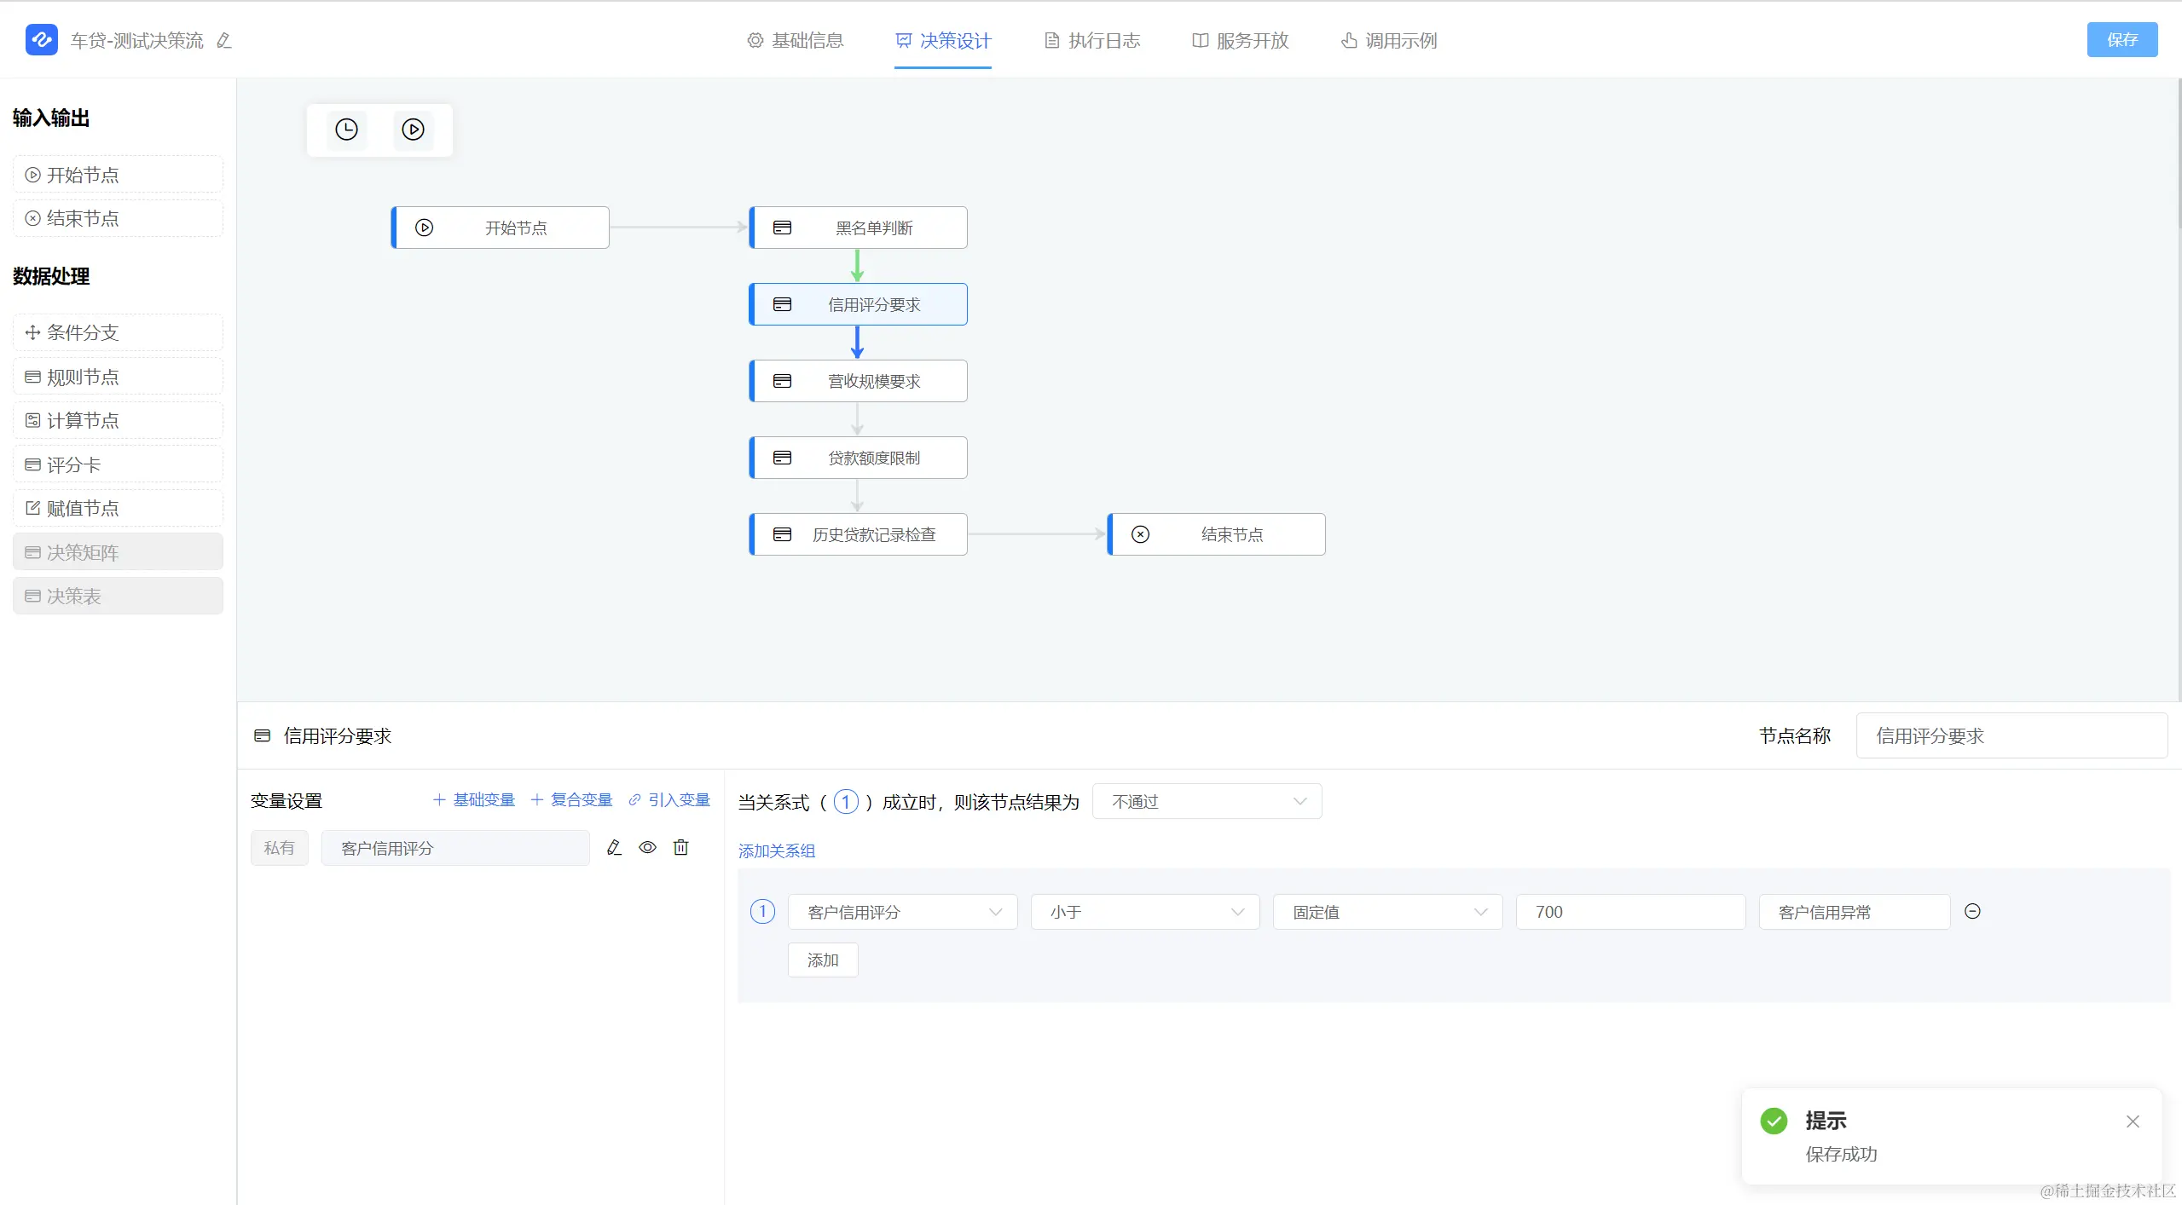Click the 添加关系组 link

[776, 850]
